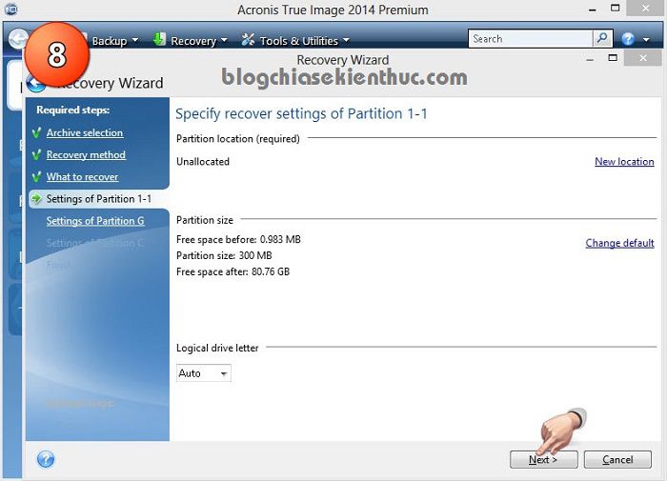Image resolution: width=667 pixels, height=481 pixels.
Task: Go to Archive selection step
Action: click(x=85, y=132)
